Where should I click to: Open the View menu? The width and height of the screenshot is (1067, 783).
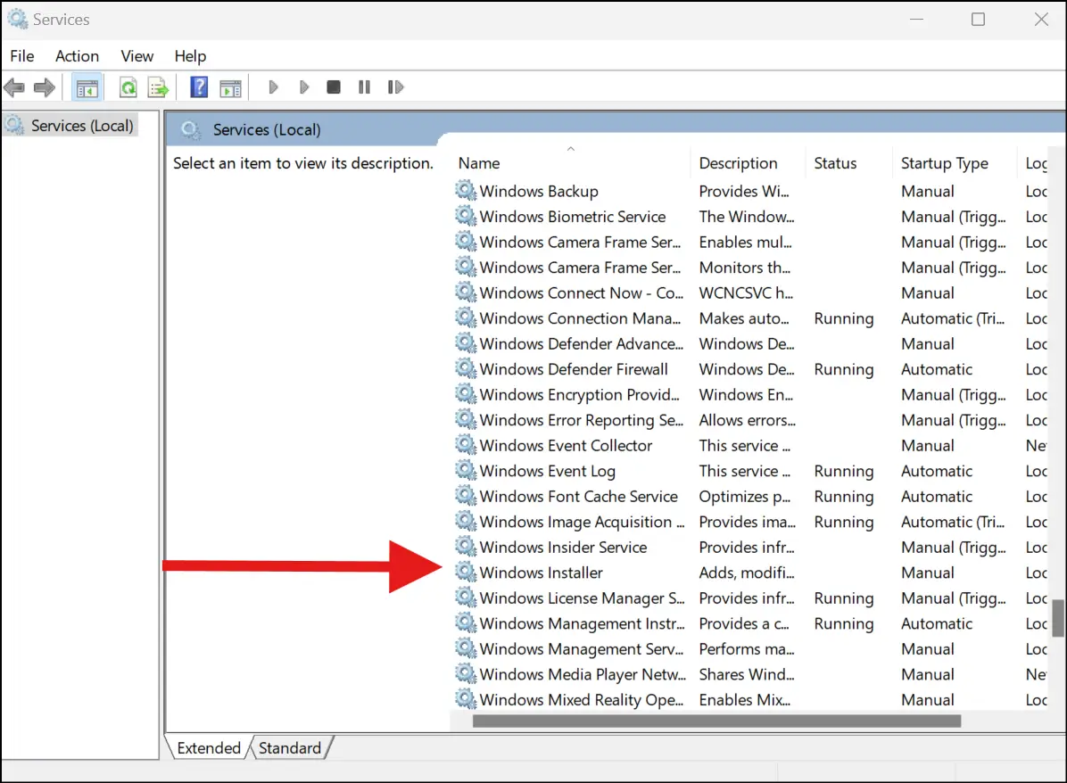tap(136, 55)
